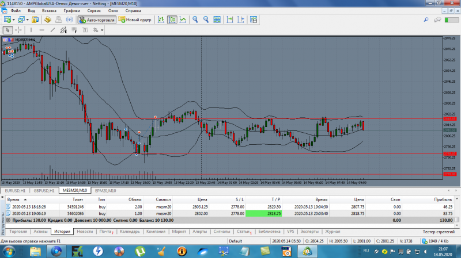Image resolution: width=461 pixels, height=258 pixels.
Task: Open the Графики menu
Action: tap(72, 10)
